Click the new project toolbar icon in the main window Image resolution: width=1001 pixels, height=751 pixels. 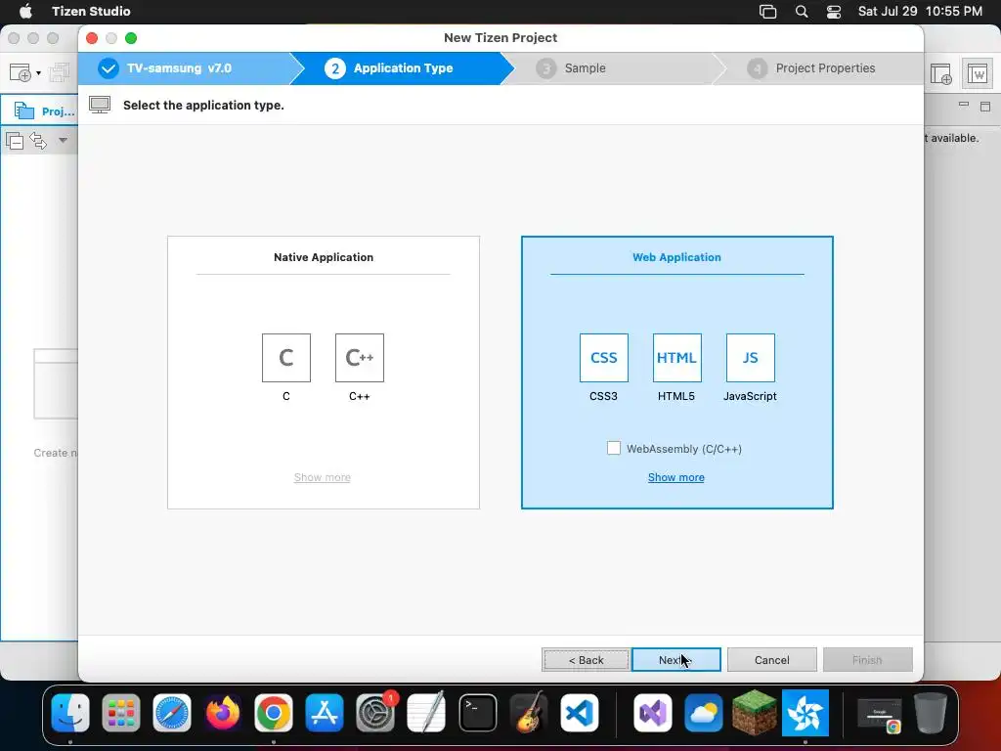tap(21, 72)
